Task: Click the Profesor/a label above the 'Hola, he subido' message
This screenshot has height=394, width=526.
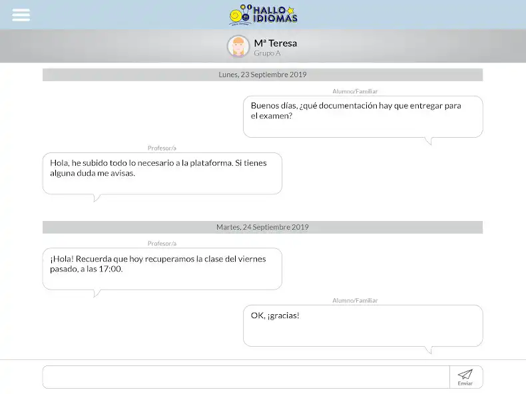Action: 162,148
